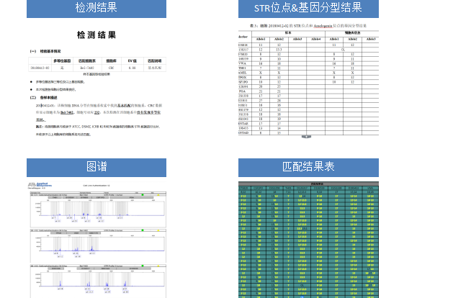Click the Marker column header in STR table
This screenshot has height=298, width=453.
tap(243, 36)
